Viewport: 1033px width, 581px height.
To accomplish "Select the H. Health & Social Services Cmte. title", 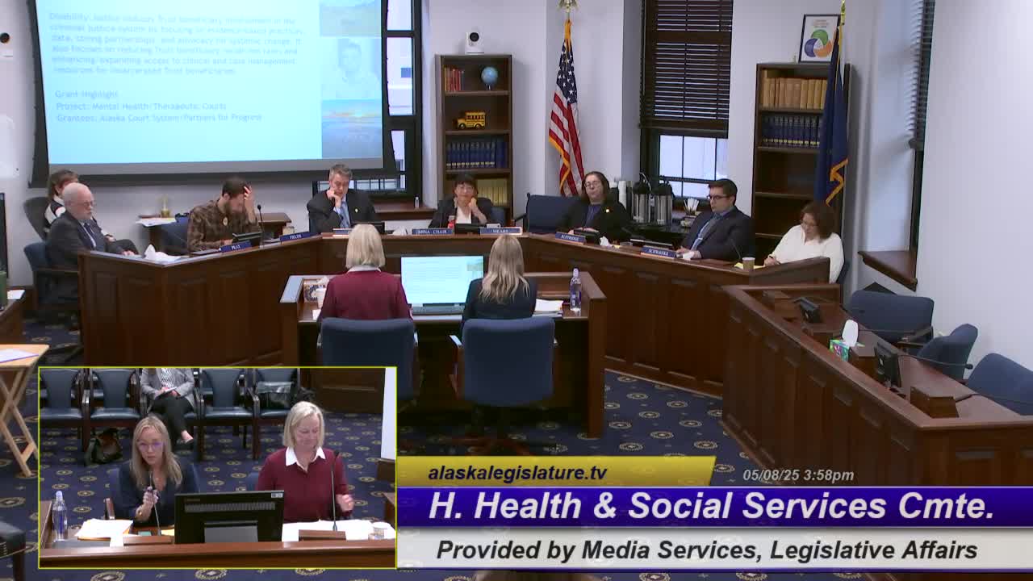I will point(711,507).
